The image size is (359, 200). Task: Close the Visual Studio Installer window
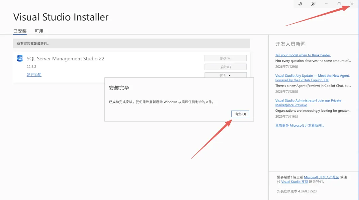[352, 4]
